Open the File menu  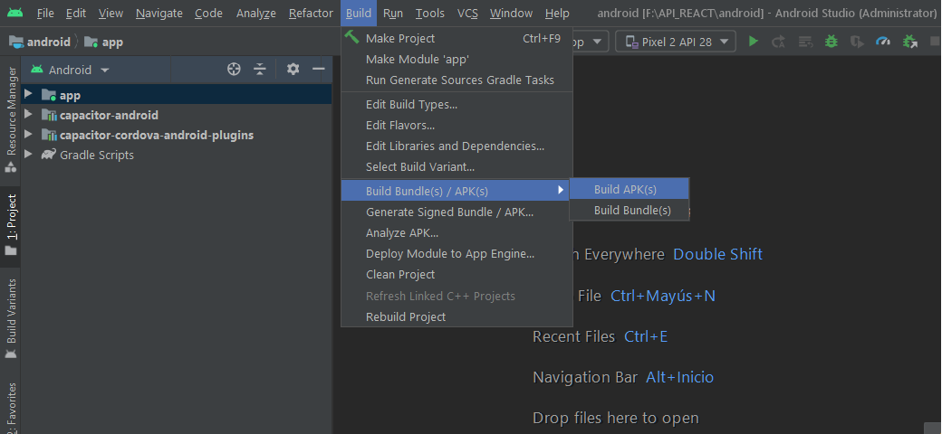point(45,13)
